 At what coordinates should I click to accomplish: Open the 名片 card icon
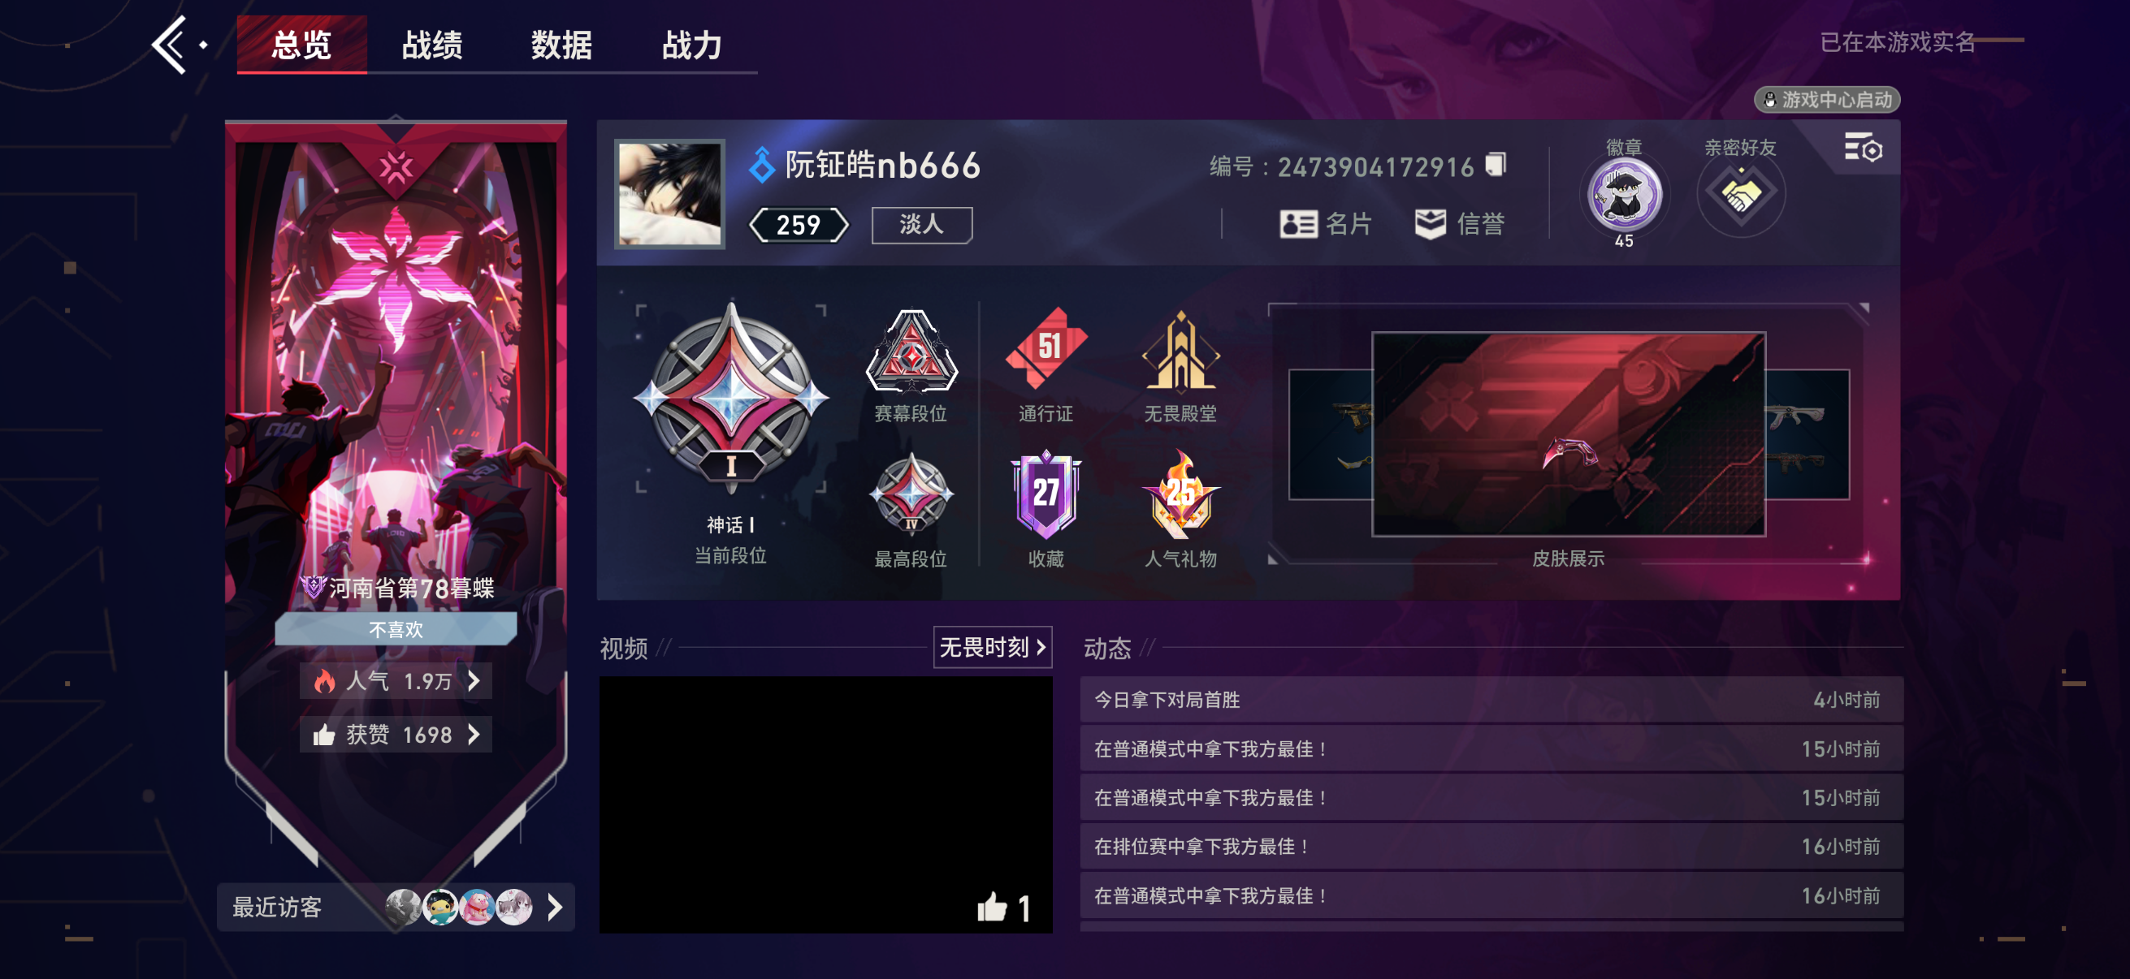point(1297,224)
